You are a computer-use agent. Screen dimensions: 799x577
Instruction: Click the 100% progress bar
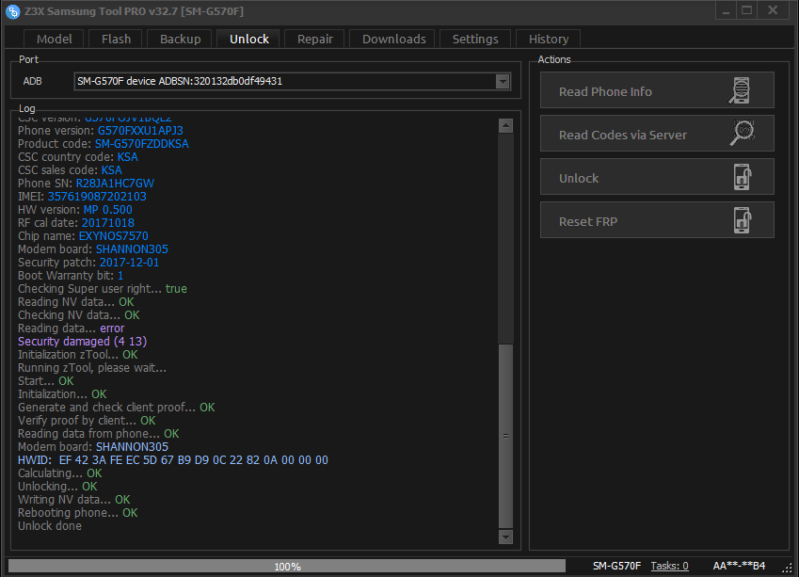[287, 567]
